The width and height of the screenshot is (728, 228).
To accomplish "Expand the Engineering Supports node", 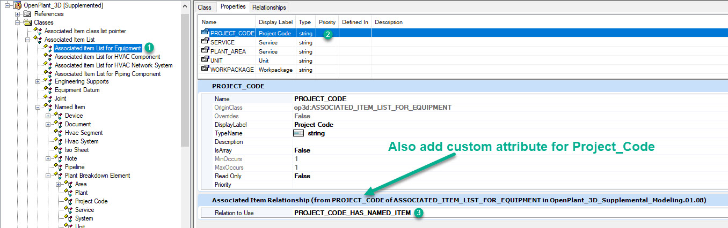I will tap(38, 81).
